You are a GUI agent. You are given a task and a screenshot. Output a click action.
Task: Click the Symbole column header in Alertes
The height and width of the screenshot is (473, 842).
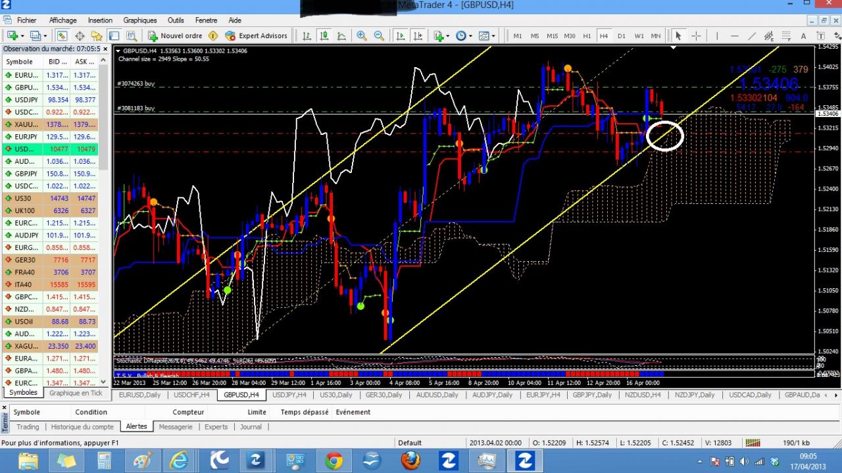tap(27, 412)
